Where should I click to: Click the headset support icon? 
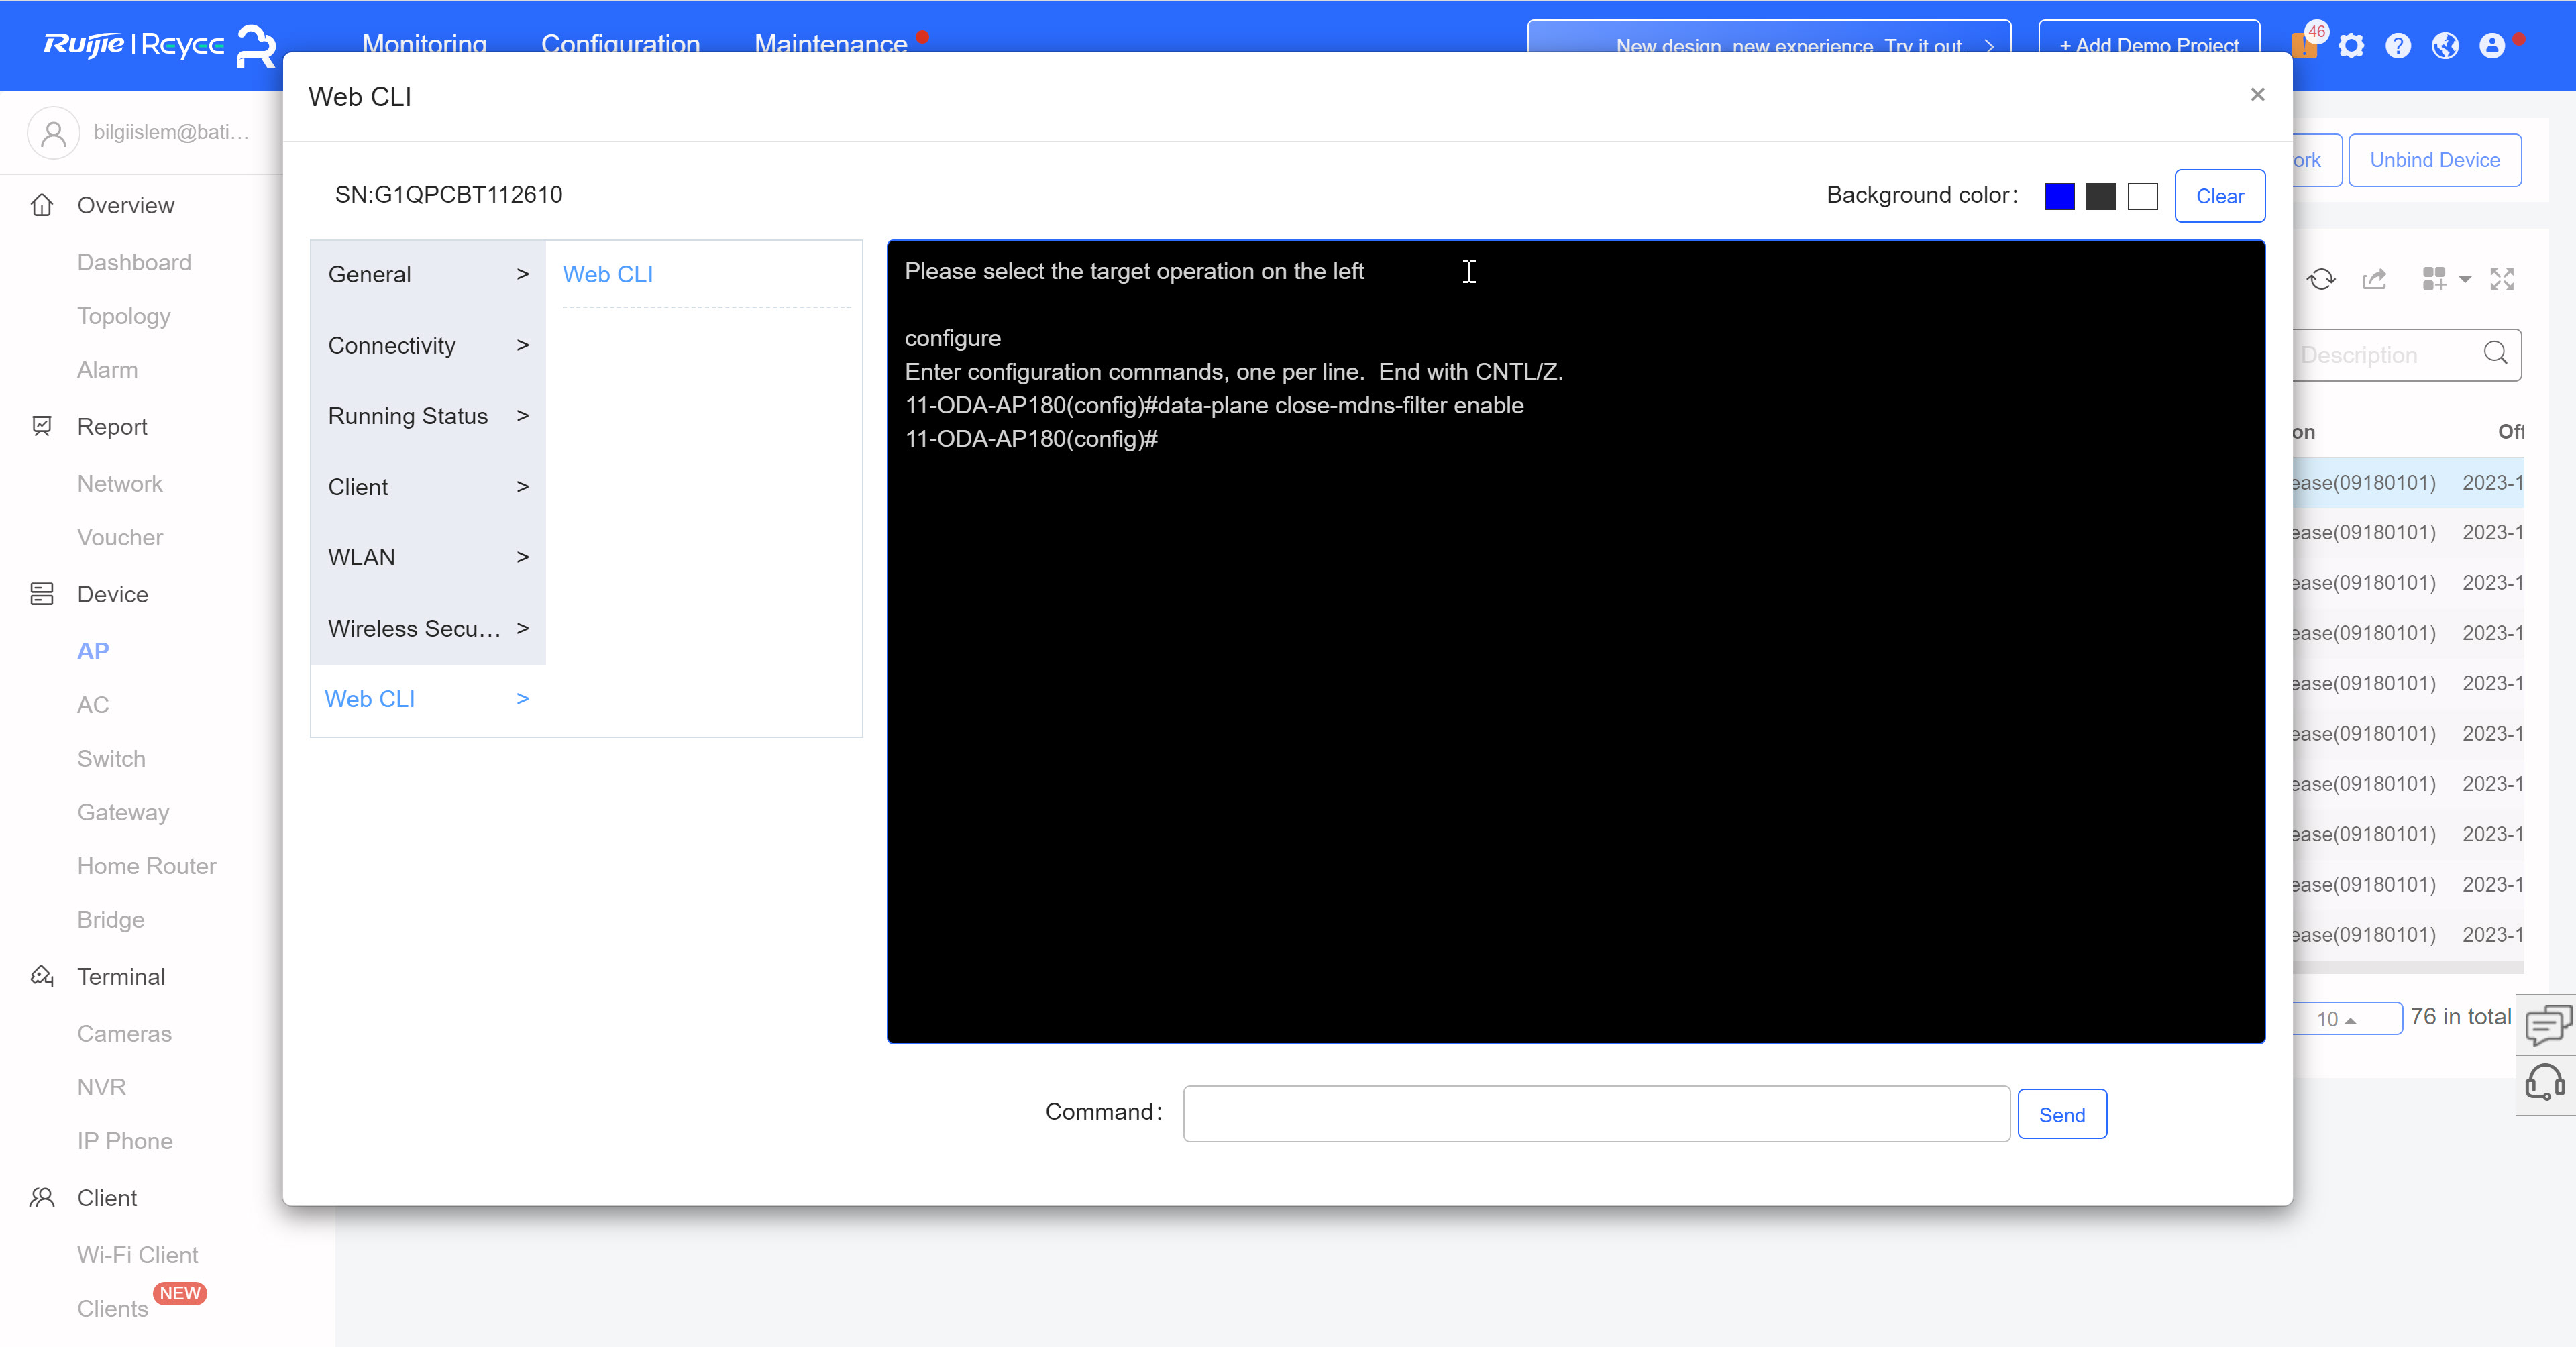click(2546, 1083)
